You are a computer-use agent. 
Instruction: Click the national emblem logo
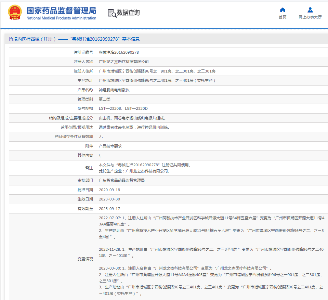click(x=15, y=13)
